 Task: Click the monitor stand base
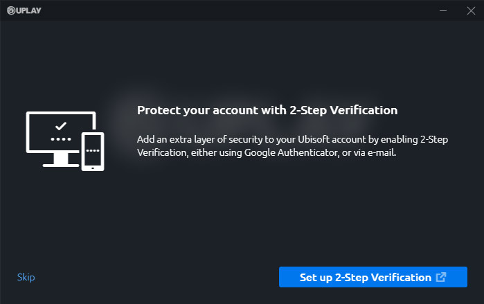(61, 164)
